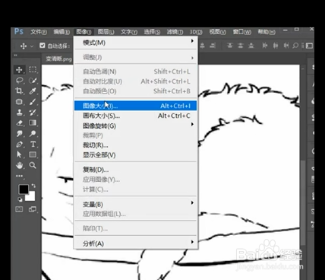Open the 文字 menu

(129, 32)
